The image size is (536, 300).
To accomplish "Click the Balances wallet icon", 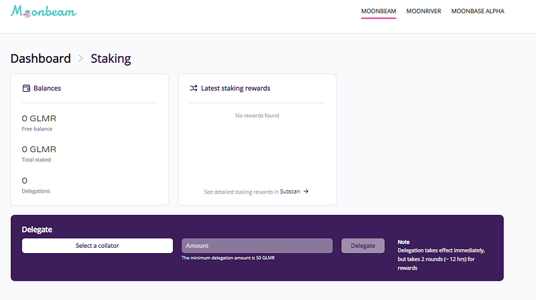I will pyautogui.click(x=26, y=88).
